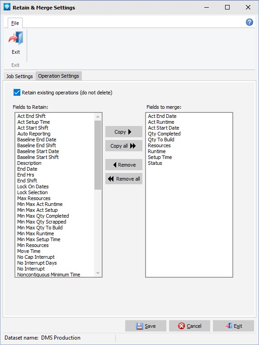Click the Exit door icon in ribbon
The height and width of the screenshot is (345, 259).
tap(16, 38)
